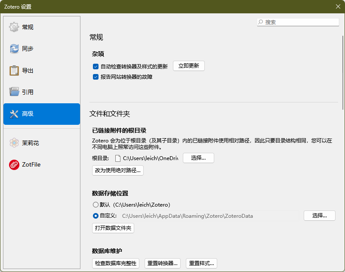This screenshot has height=272, width=345.
Task: Click the gear icon for 常规 settings
Action: coord(14,27)
